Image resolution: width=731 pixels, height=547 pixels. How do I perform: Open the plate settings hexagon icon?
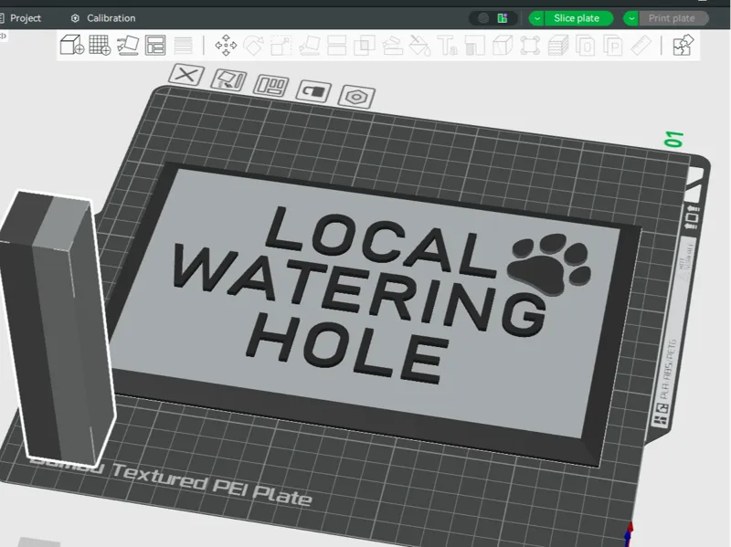click(x=356, y=97)
